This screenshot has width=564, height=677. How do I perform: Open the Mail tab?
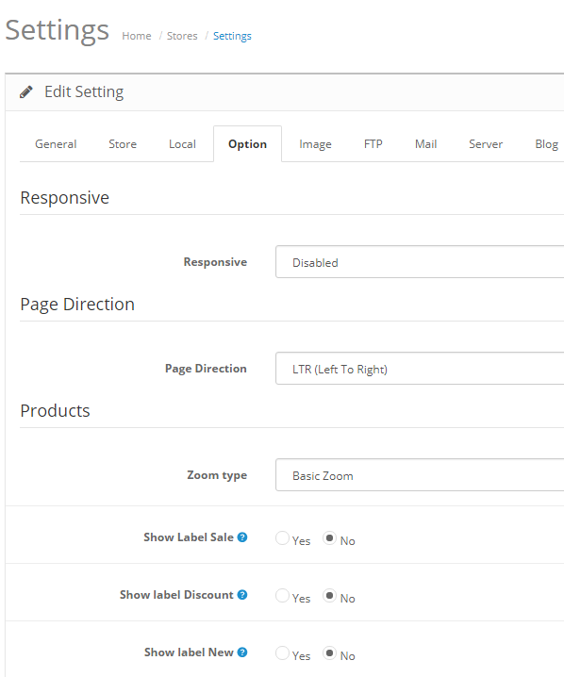425,143
